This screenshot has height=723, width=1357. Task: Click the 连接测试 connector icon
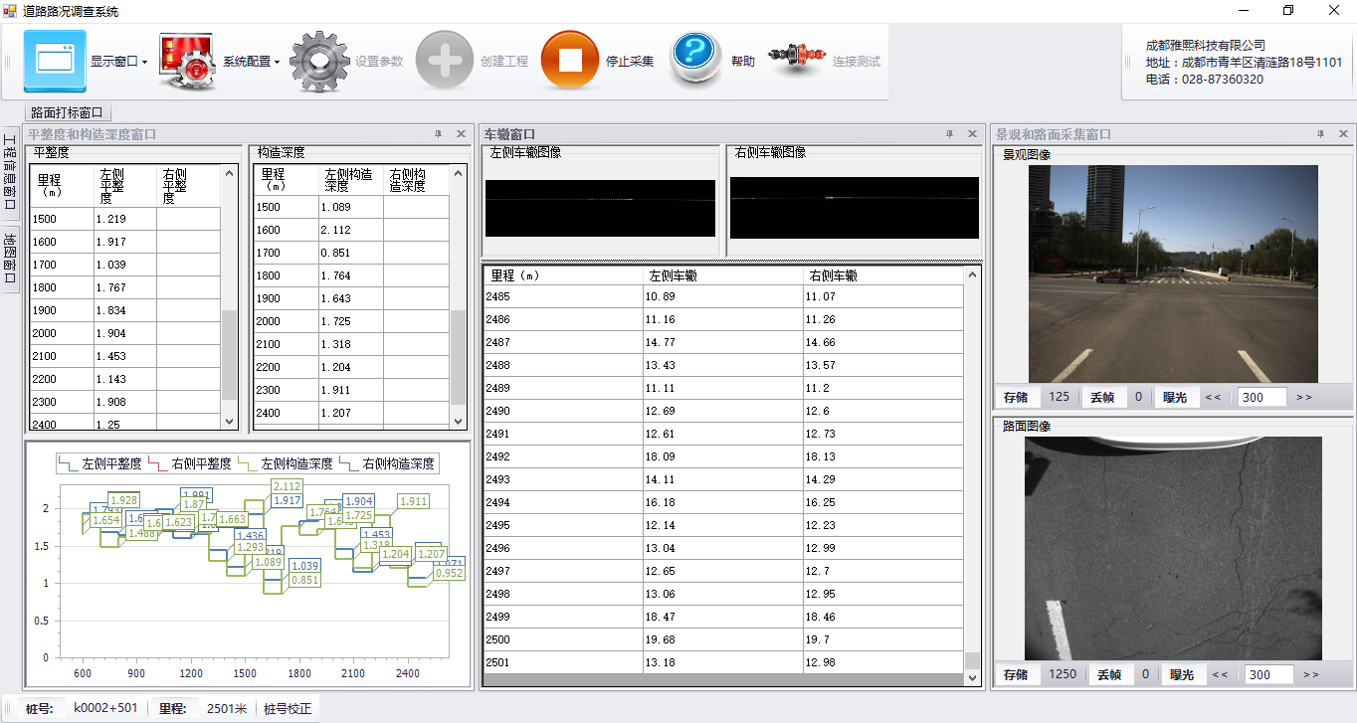pyautogui.click(x=797, y=58)
